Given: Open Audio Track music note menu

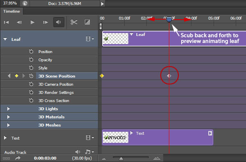Looking at the screenshot, I should [x=89, y=151].
